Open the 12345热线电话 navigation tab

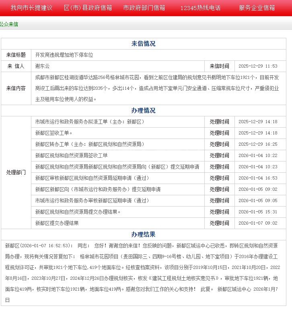200,8
